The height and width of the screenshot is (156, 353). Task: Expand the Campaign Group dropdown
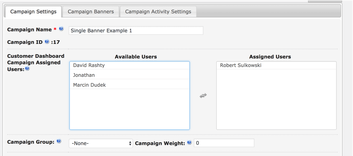point(101,143)
